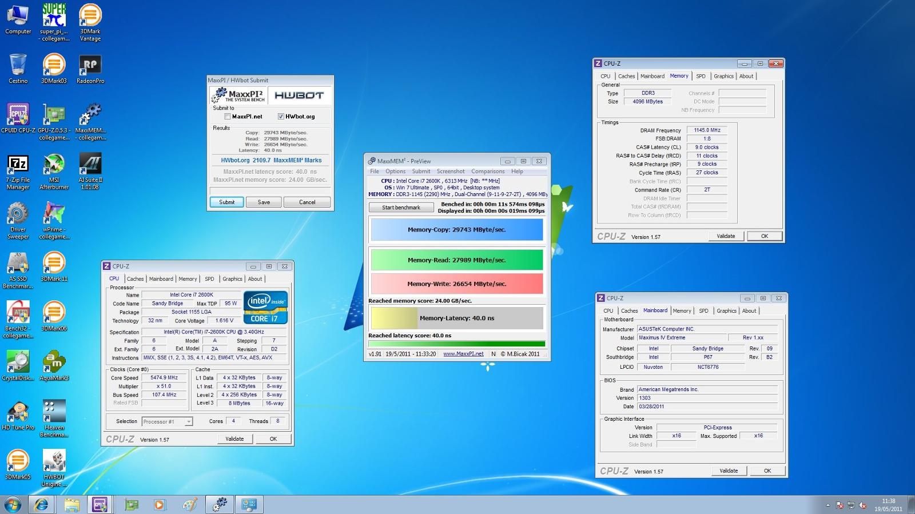
Task: Open the Bench32 desktop shortcut
Action: pyautogui.click(x=18, y=320)
